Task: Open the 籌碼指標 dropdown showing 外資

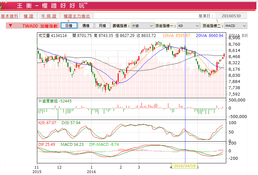Action: pos(142,26)
